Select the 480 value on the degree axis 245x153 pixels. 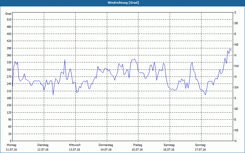tap(9, 27)
